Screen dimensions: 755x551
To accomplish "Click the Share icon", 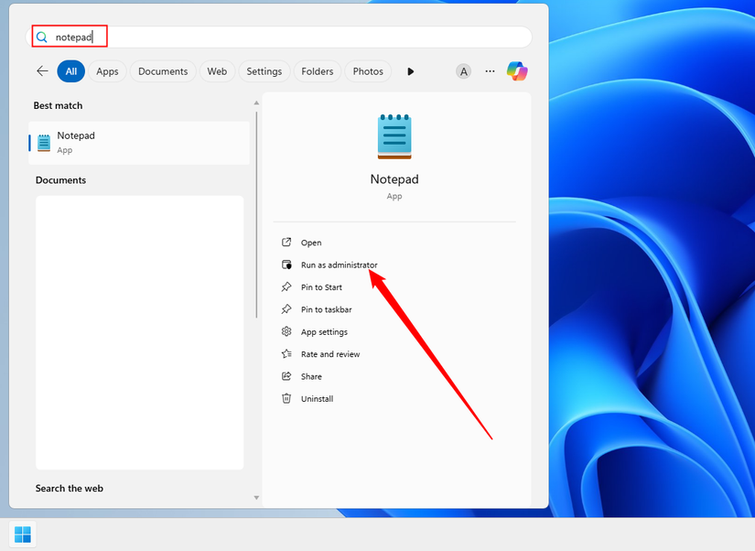I will [x=286, y=376].
